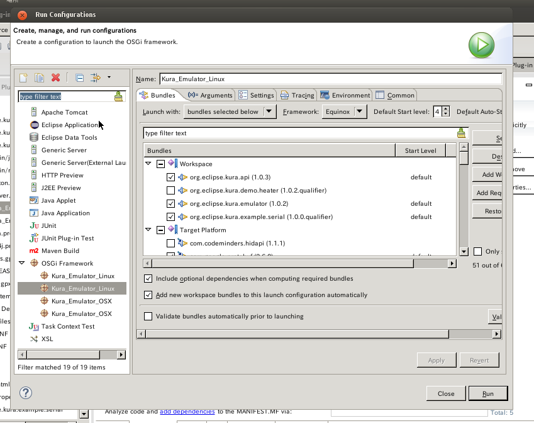Enable Validate bundles automatically checkbox
This screenshot has height=423, width=534.
[x=148, y=317]
